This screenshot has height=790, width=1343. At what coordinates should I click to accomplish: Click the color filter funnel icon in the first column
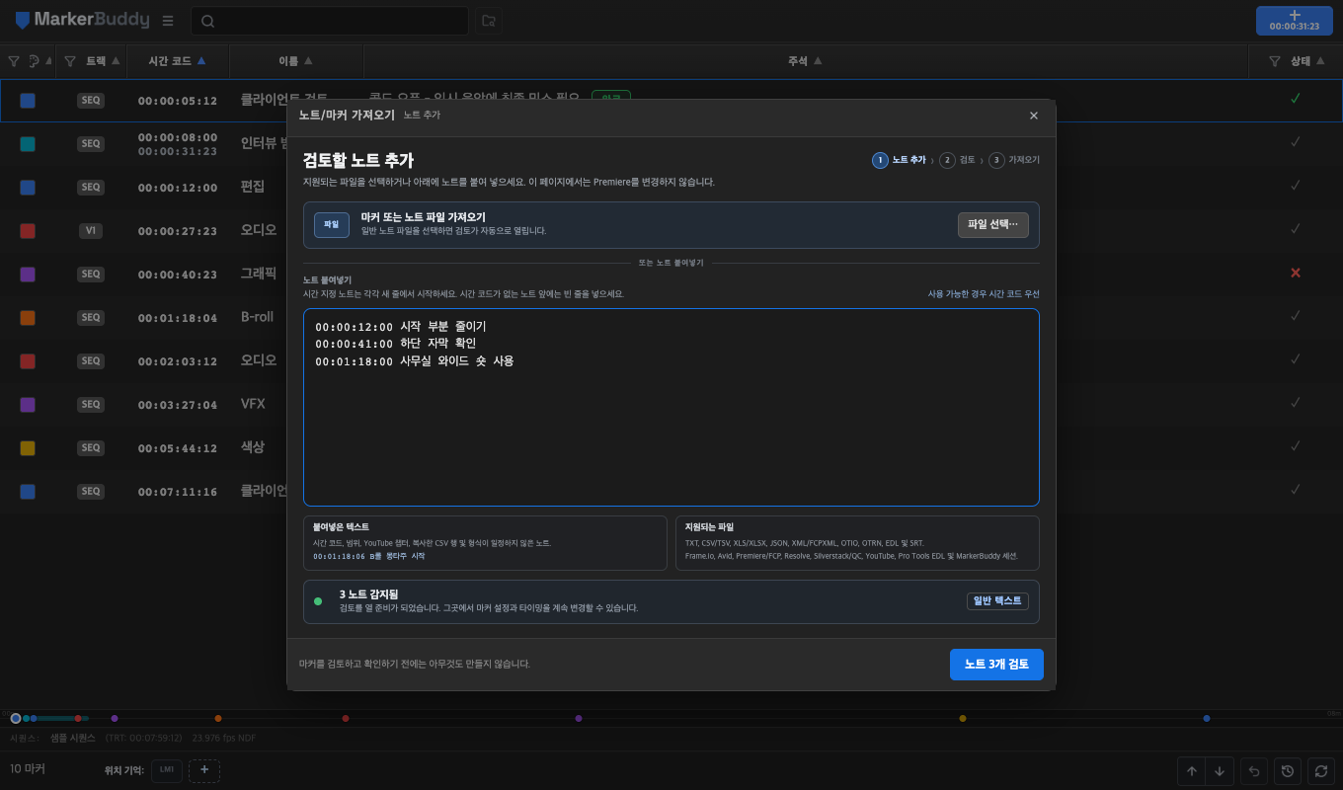click(x=14, y=61)
